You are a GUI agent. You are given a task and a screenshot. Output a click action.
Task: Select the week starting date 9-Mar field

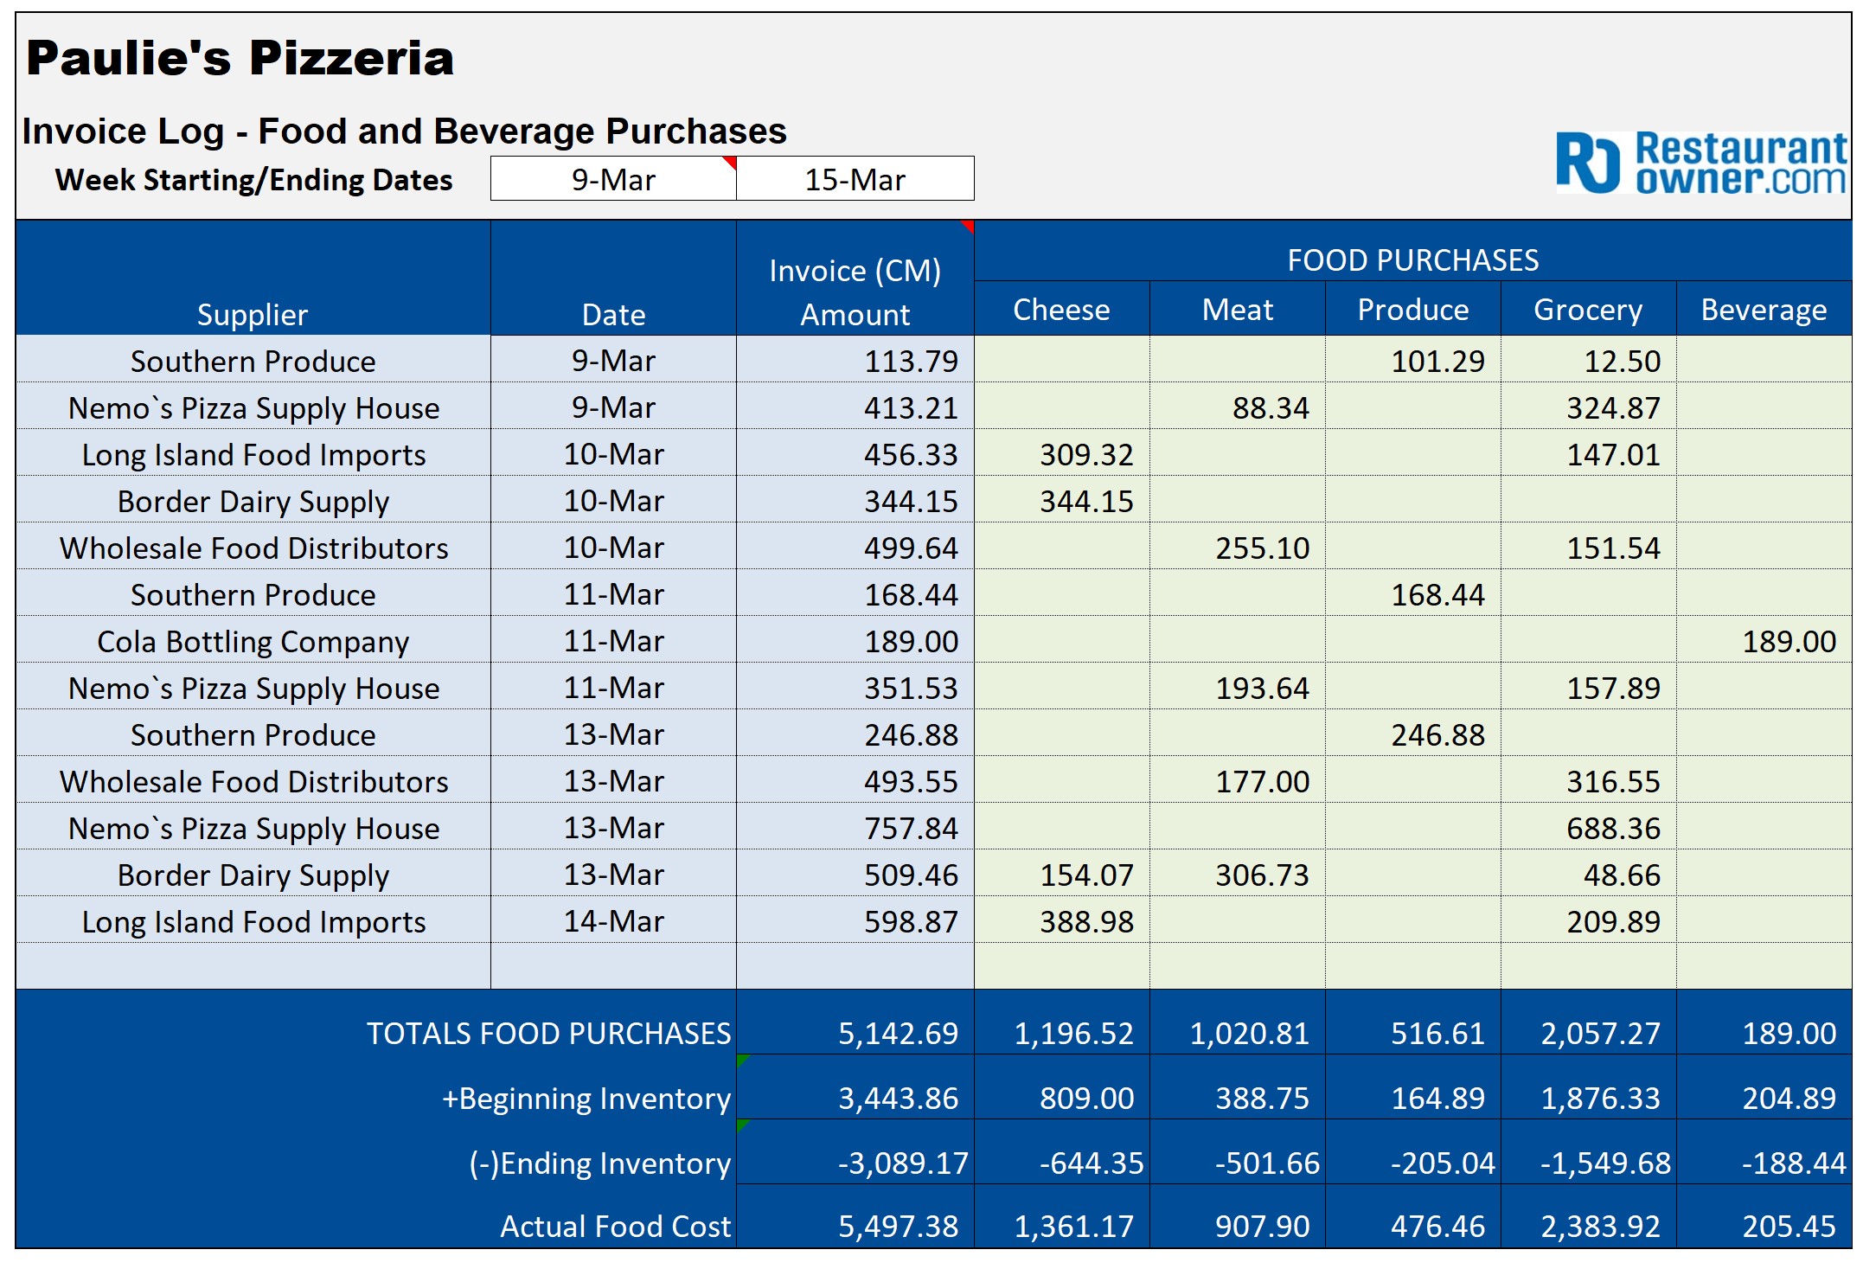[613, 179]
